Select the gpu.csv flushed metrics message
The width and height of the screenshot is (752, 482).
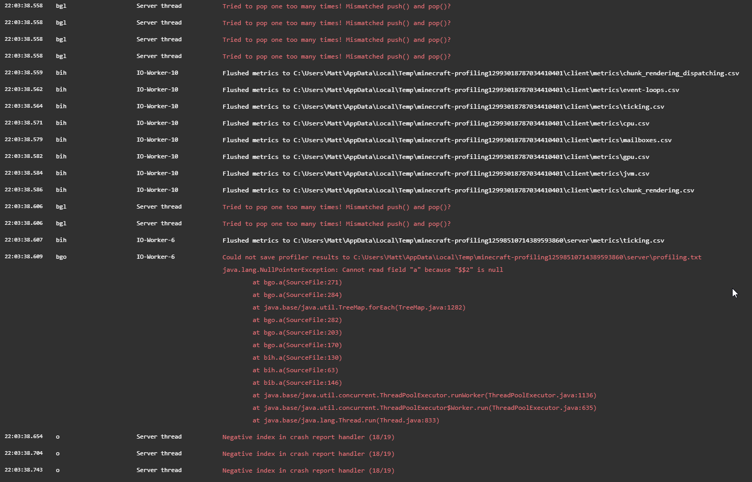(436, 157)
